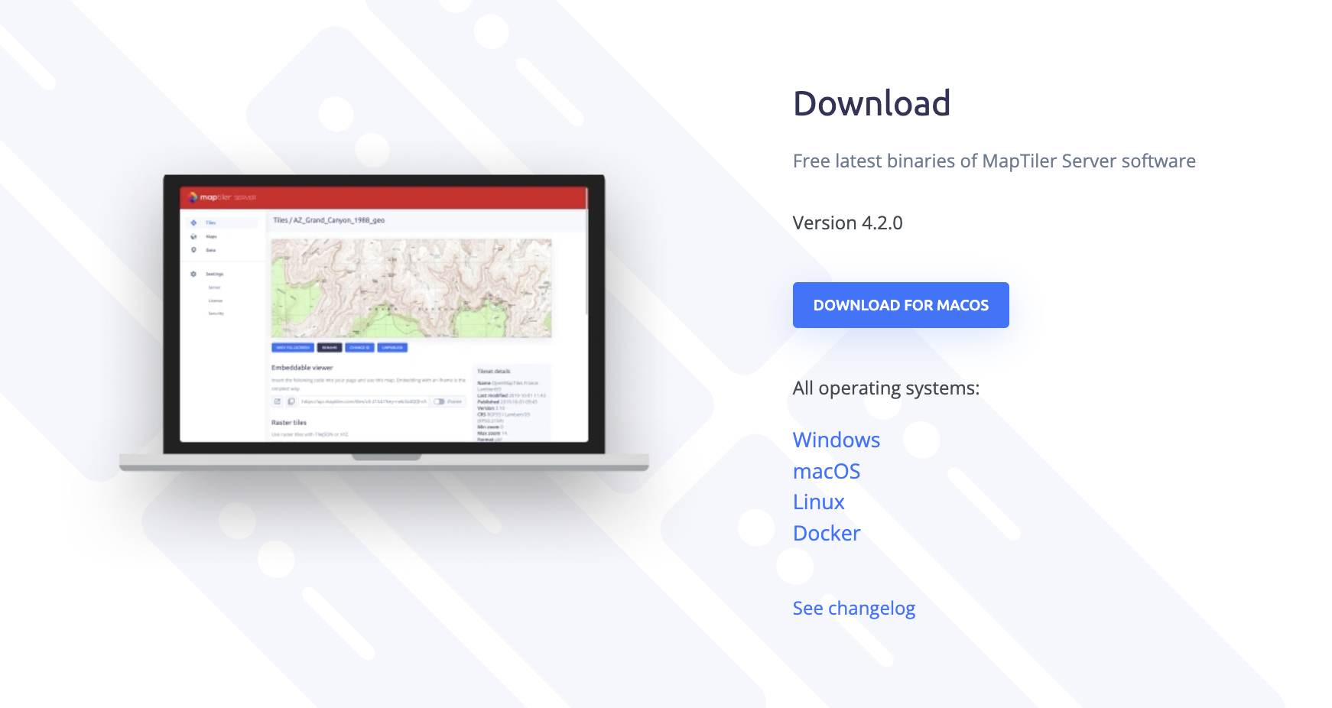The width and height of the screenshot is (1332, 708).
Task: Choose the Linux download link
Action: 818,502
